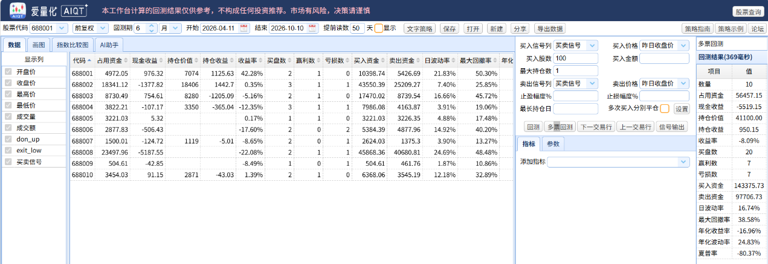Focus the 最长持仓日 input field
768x264 pixels.
[x=575, y=108]
